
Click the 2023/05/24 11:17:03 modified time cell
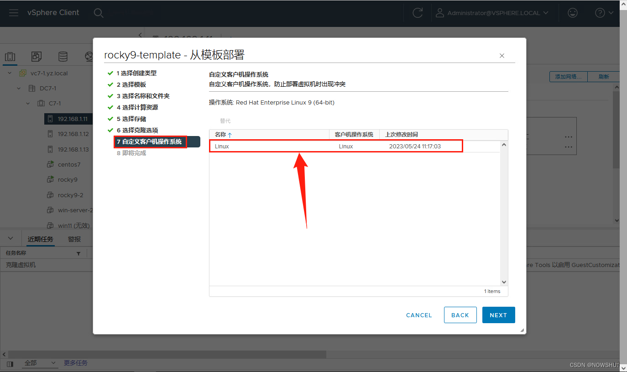pyautogui.click(x=415, y=147)
